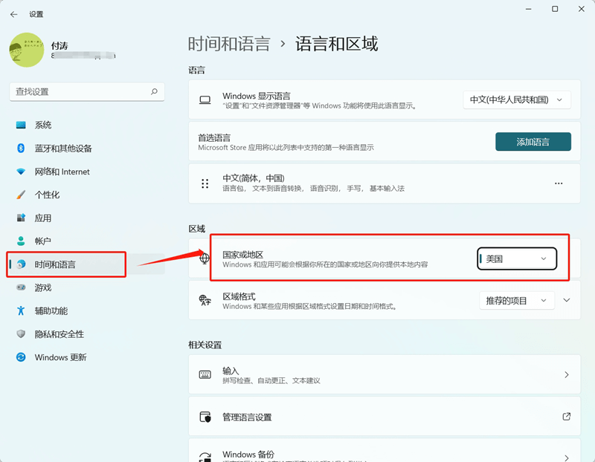Select the 中文(简体，中国) language entry
This screenshot has width=595, height=462.
384,183
